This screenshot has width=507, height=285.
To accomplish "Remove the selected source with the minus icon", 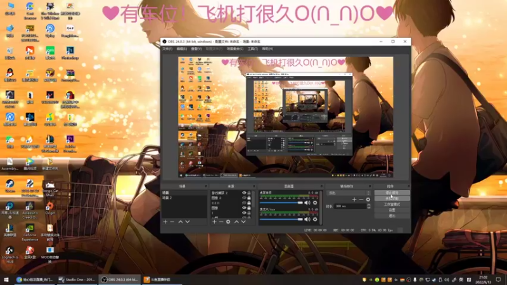I will 221,222.
